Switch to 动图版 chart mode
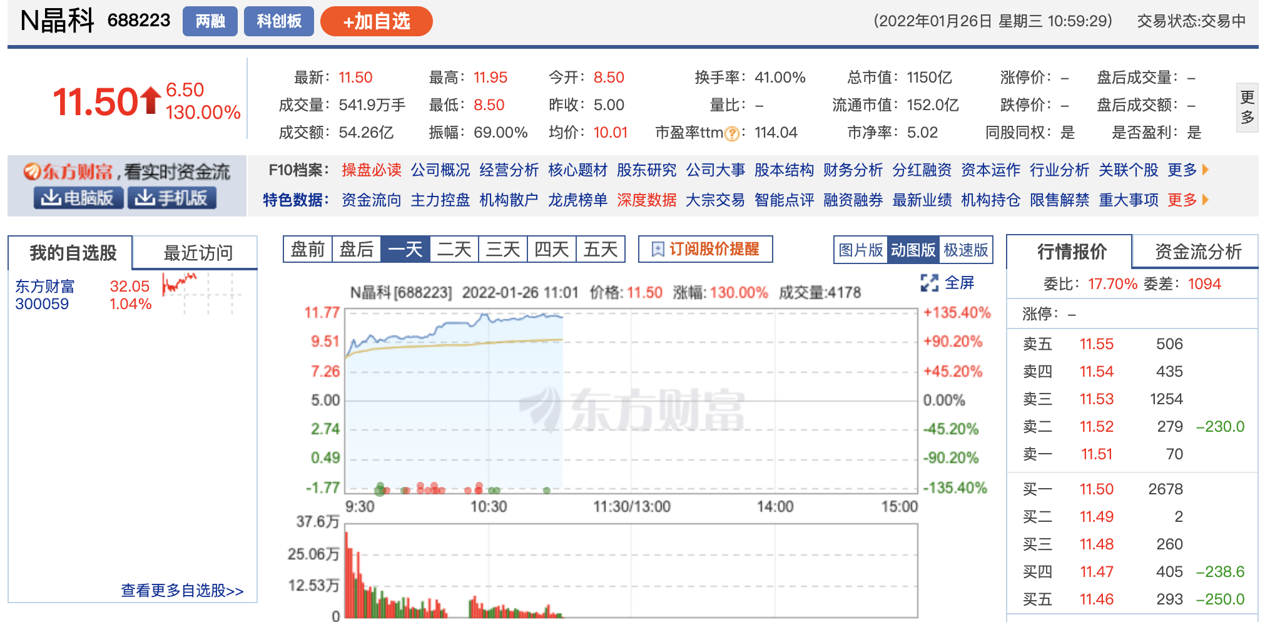 (x=913, y=250)
